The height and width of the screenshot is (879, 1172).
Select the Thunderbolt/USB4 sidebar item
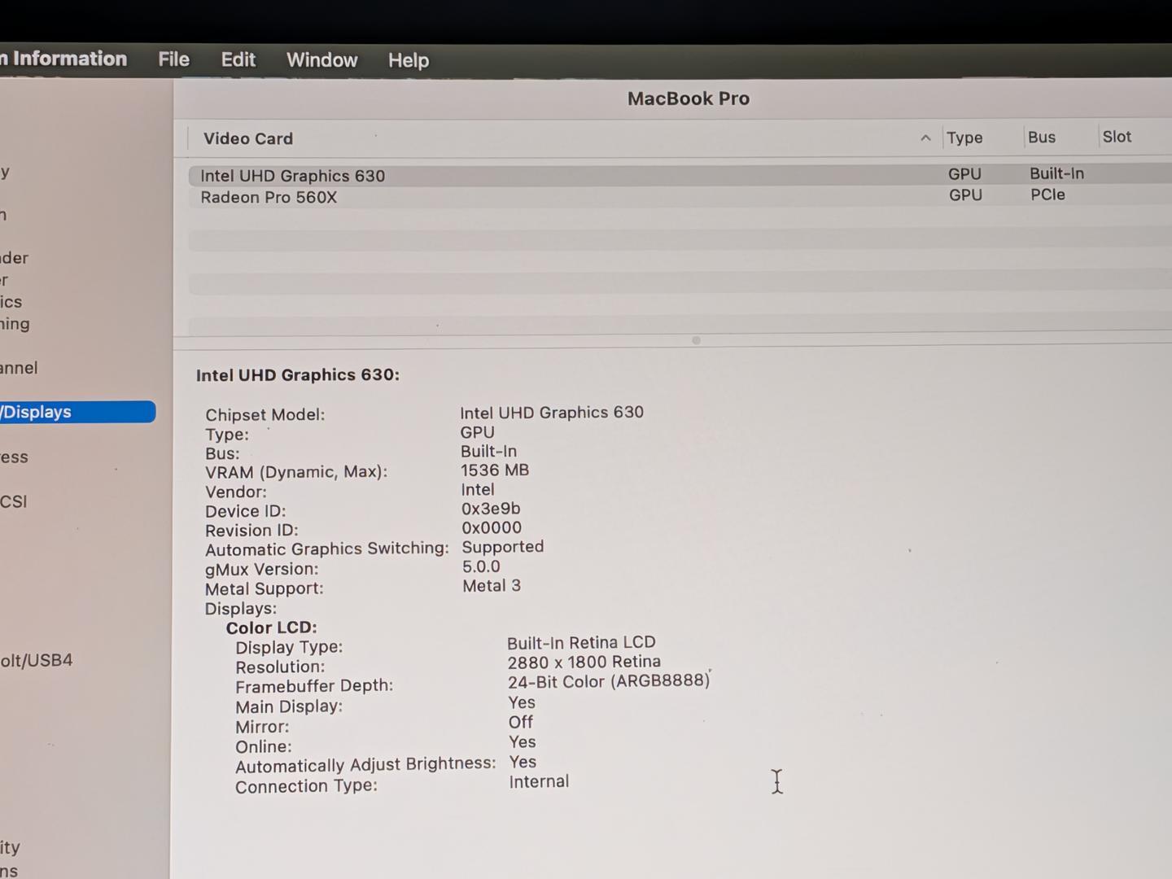tap(37, 660)
